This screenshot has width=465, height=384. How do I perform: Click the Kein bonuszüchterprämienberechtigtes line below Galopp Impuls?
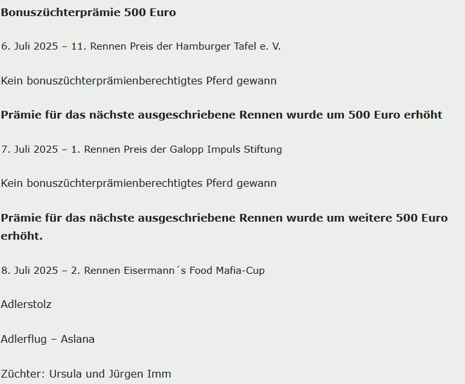(138, 184)
